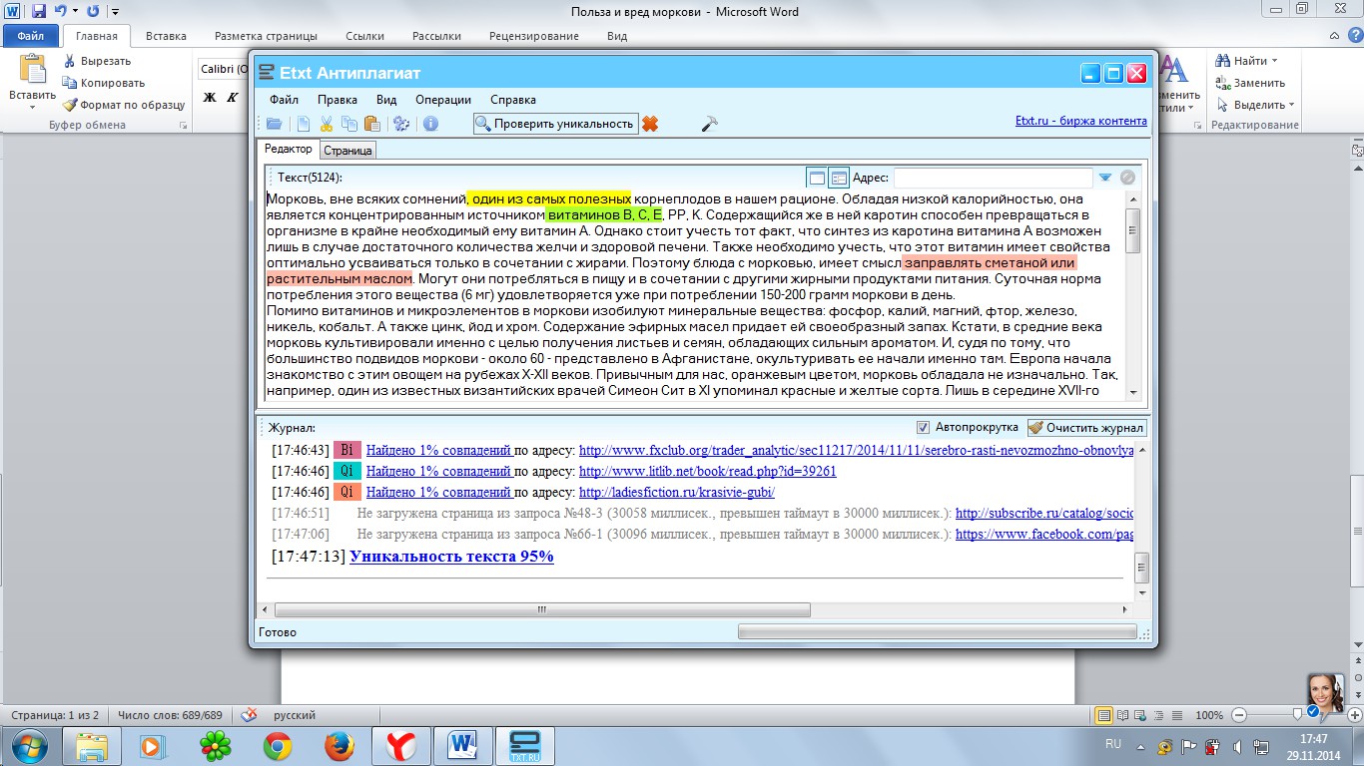
Task: Toggle Word print layout view button
Action: 1104,715
